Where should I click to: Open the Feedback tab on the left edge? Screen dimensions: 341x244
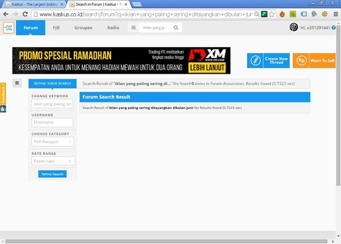pos(3,94)
